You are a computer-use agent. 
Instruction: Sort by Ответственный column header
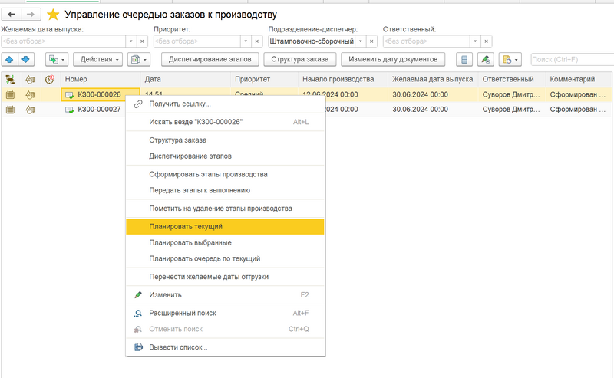click(512, 80)
